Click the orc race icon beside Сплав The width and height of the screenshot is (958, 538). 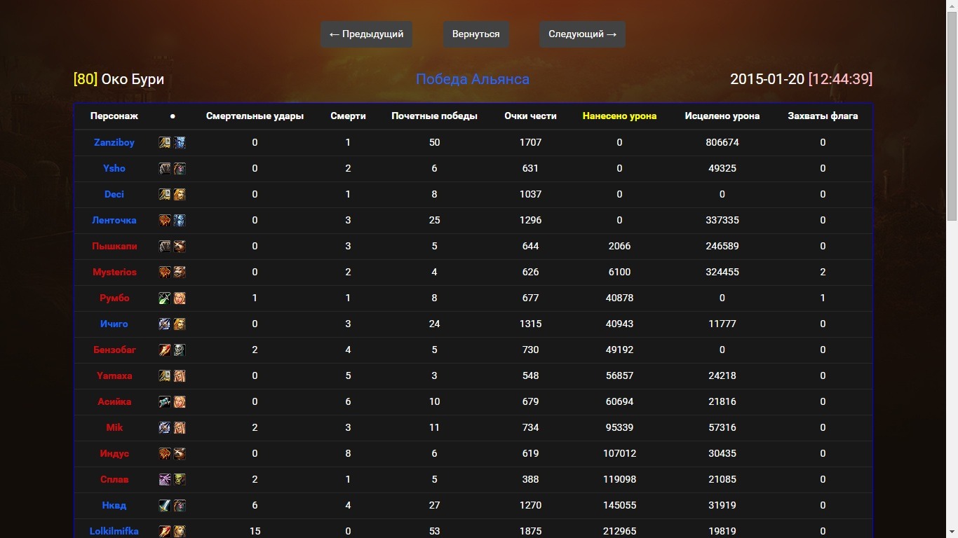[x=180, y=480]
